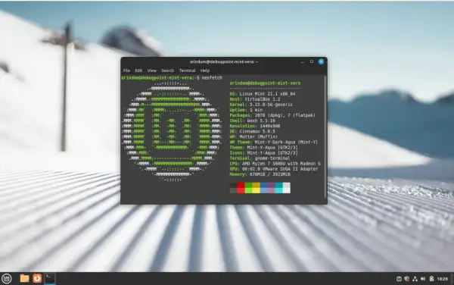
Task: Maximize the terminal window
Action: (x=312, y=61)
